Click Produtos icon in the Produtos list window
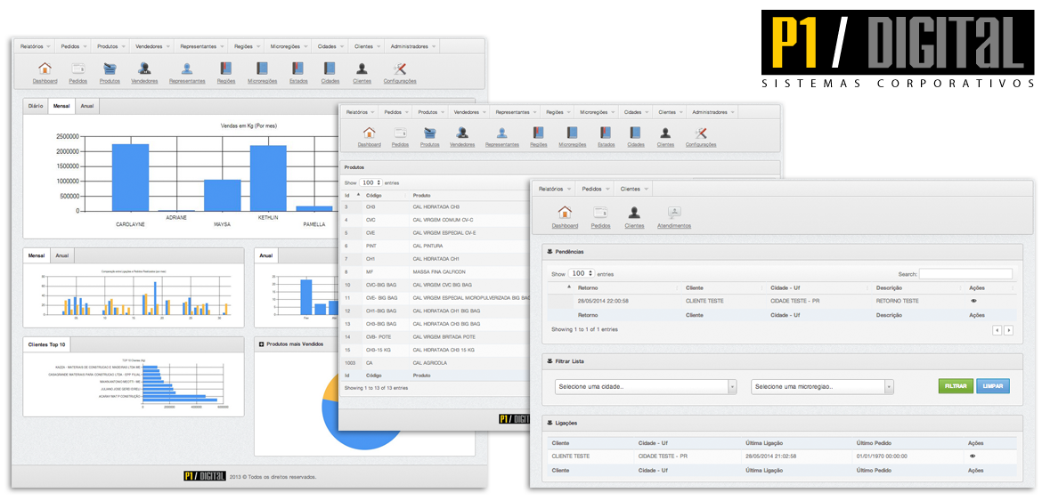1042x501 pixels. (x=429, y=133)
